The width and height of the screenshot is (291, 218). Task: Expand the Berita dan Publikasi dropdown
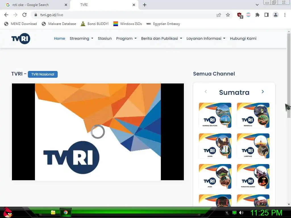161,38
